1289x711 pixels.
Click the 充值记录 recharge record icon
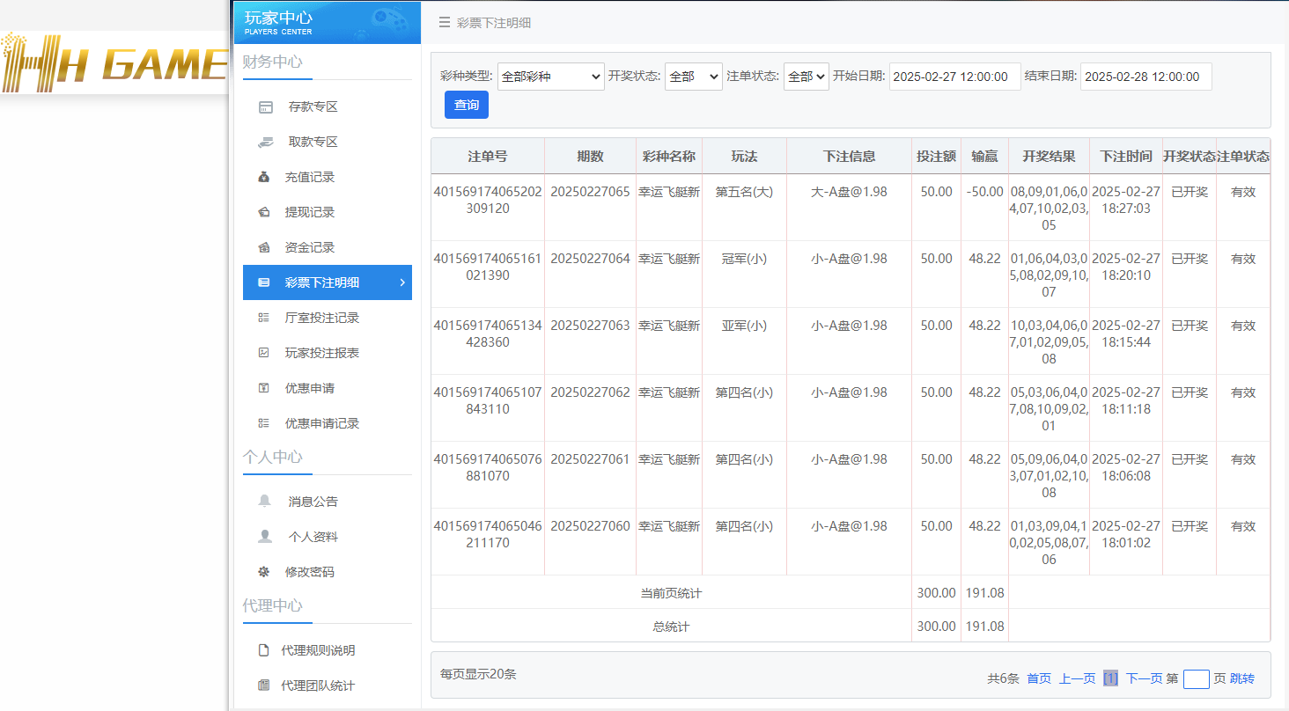[x=265, y=177]
